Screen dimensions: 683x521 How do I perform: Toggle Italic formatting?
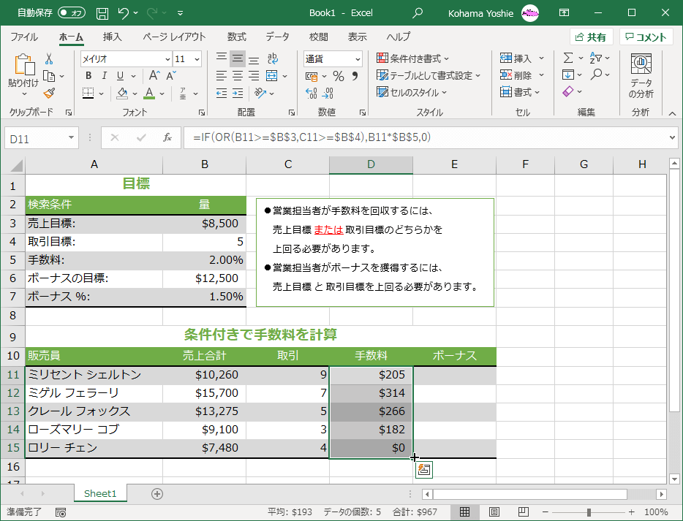[x=105, y=76]
